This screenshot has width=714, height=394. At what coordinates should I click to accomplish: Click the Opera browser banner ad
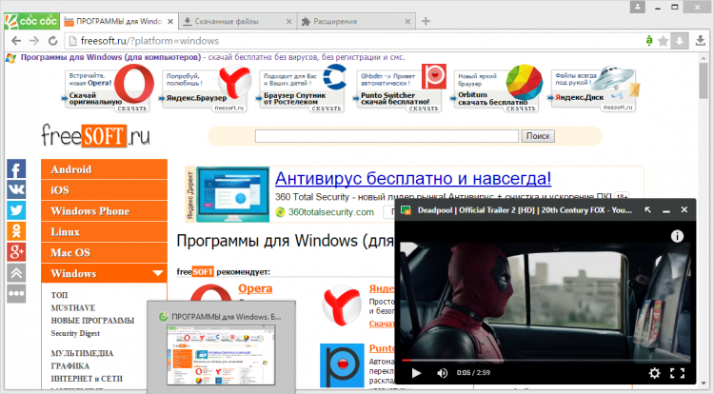point(108,89)
